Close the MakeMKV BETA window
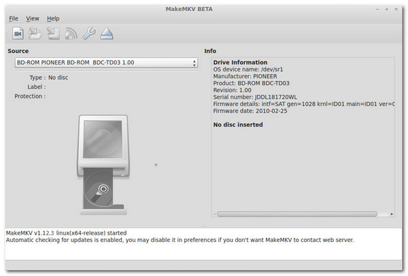Image resolution: width=408 pixels, height=276 pixels. tap(396, 10)
